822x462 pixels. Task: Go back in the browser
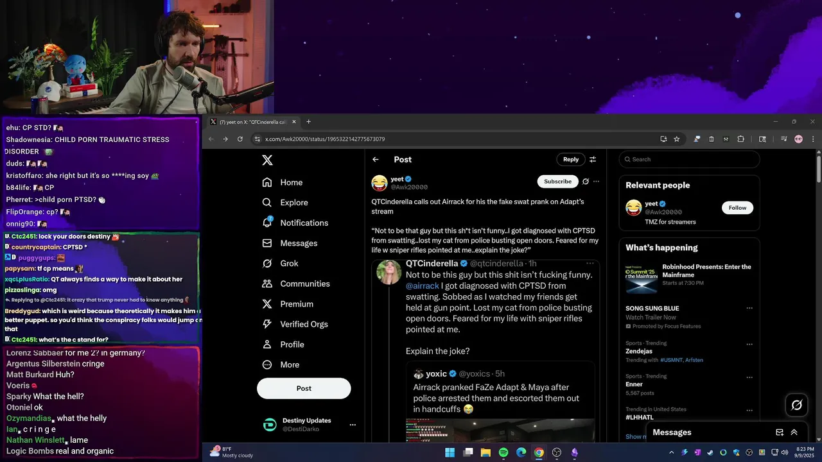(x=211, y=139)
